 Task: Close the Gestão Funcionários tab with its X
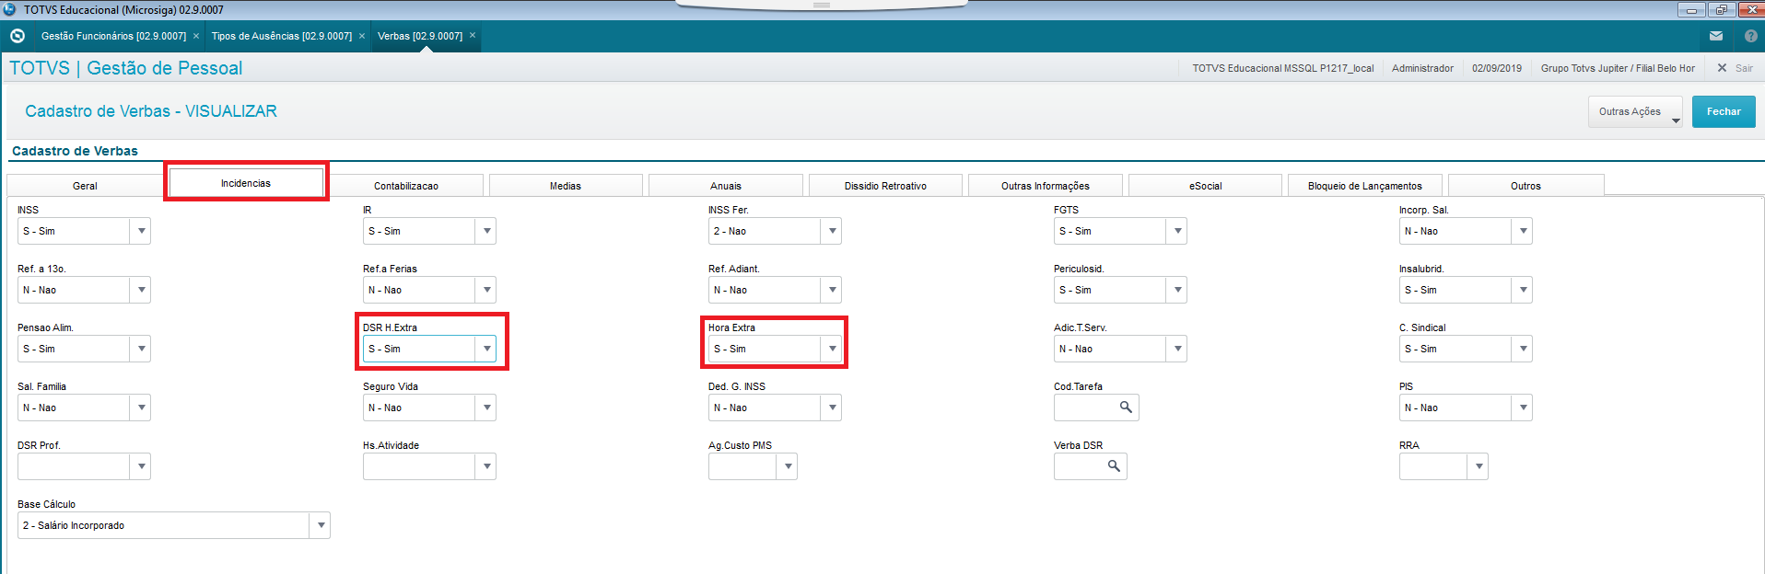point(196,36)
